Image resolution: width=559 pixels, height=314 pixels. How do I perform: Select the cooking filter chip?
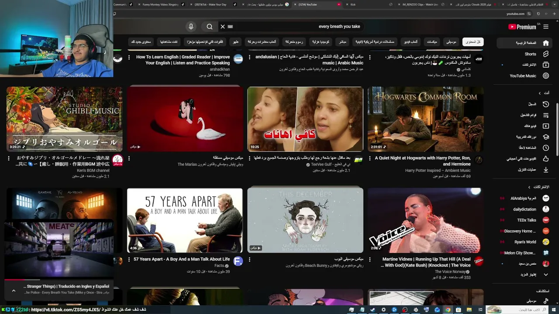(x=235, y=42)
